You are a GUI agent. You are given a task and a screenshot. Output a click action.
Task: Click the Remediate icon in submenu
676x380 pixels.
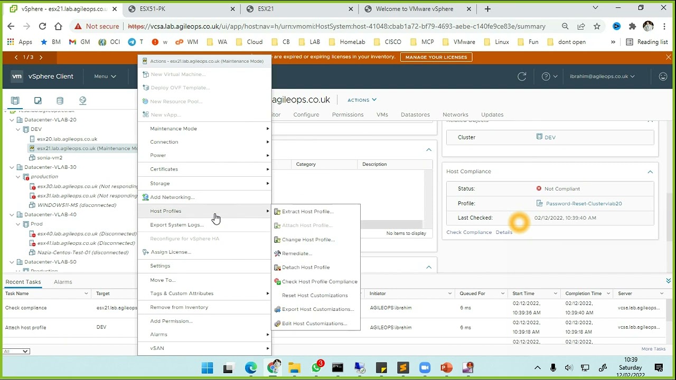tap(277, 253)
